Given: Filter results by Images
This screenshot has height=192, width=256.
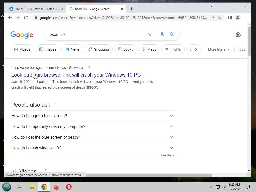Looking at the screenshot, I should click(48, 49).
